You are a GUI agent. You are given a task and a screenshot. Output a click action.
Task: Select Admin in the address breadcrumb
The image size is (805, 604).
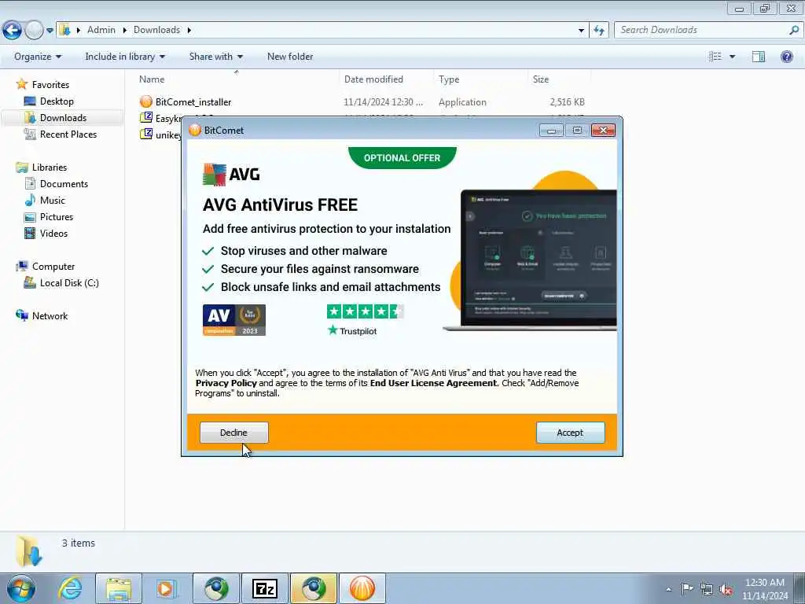point(101,30)
